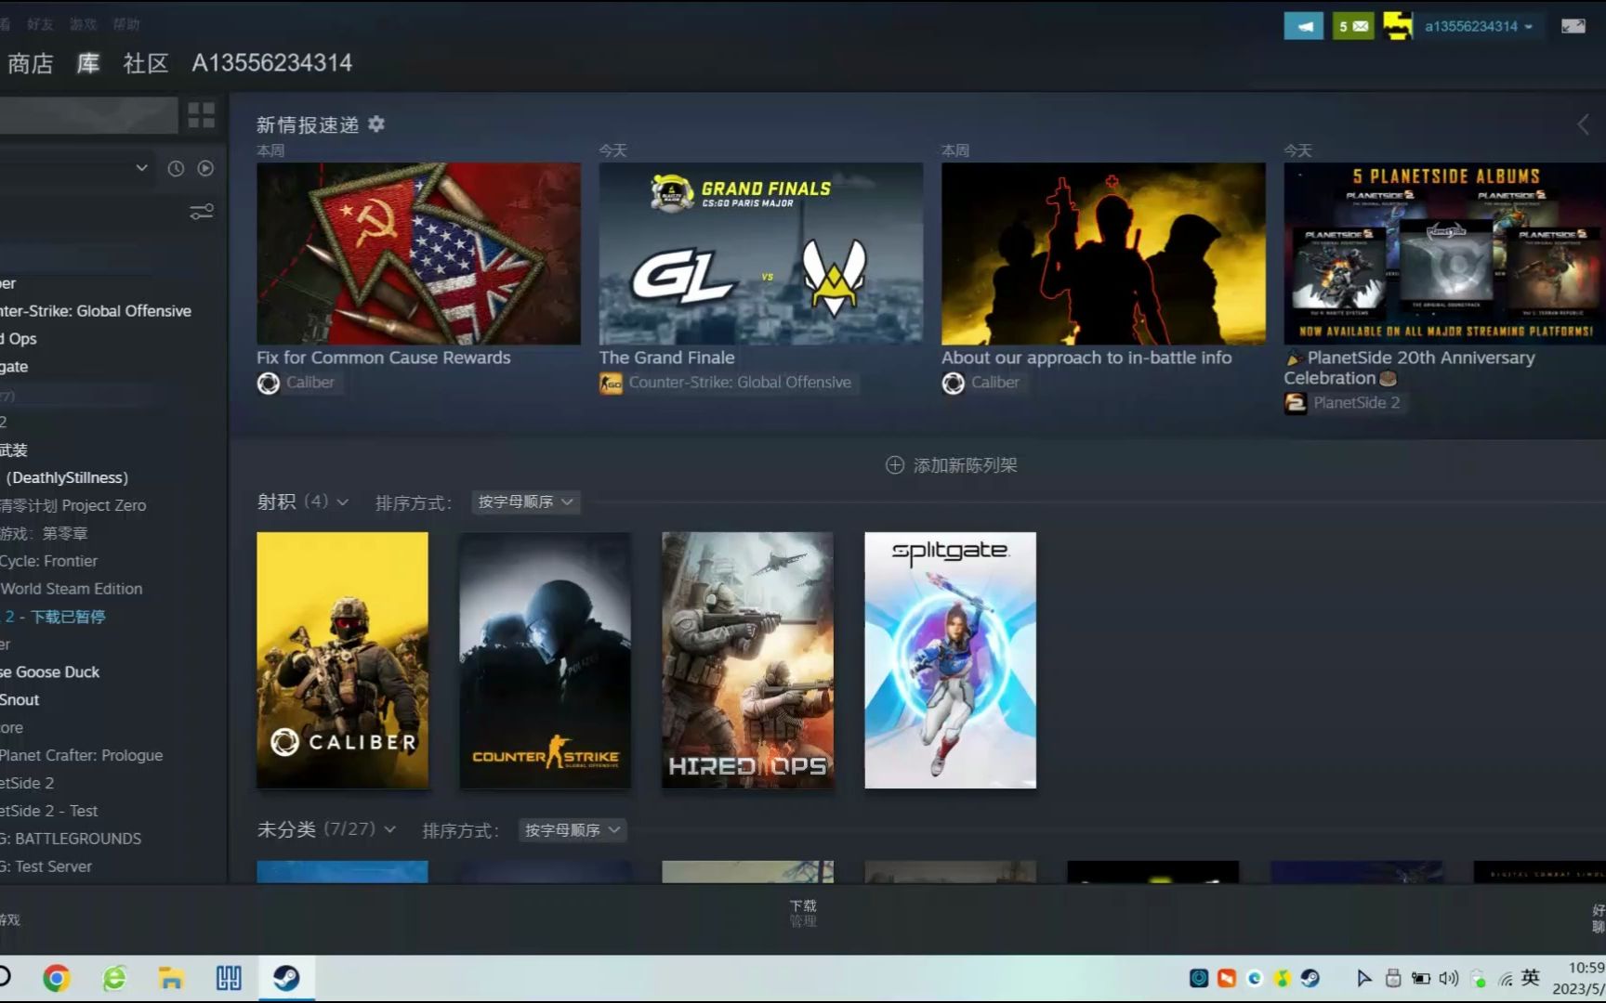Open advanced filter sliders icon
The height and width of the screenshot is (1003, 1606).
[201, 213]
